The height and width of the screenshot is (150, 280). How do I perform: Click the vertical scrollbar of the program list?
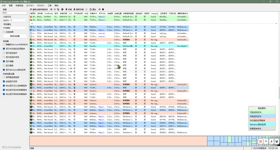[279, 93]
